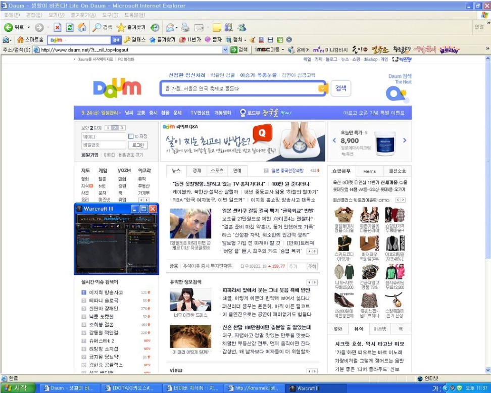Open the IE Search (검색) magnifier toolbar button
The width and height of the screenshot is (491, 393).
[97, 27]
